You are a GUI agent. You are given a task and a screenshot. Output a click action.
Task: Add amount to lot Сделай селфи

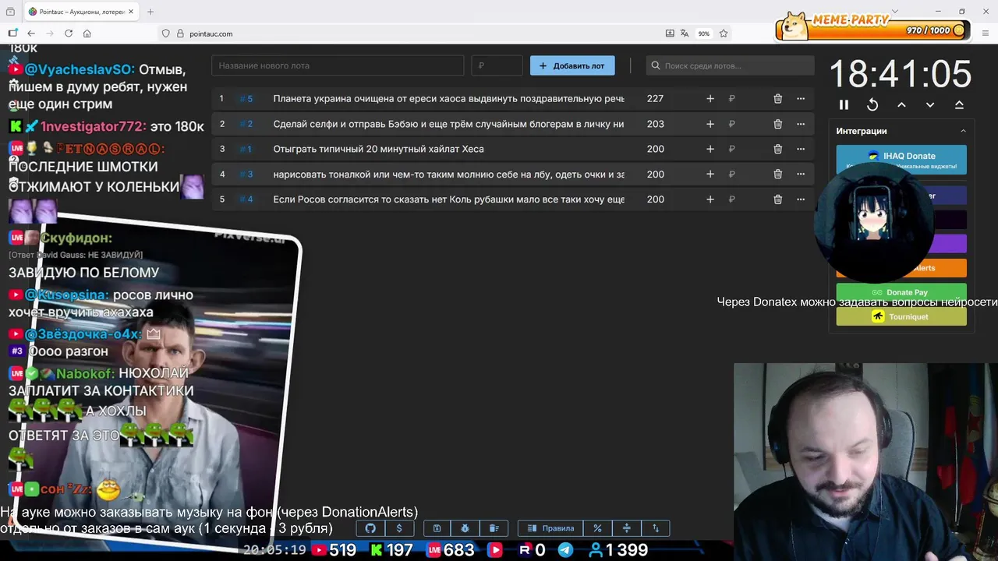pos(710,124)
